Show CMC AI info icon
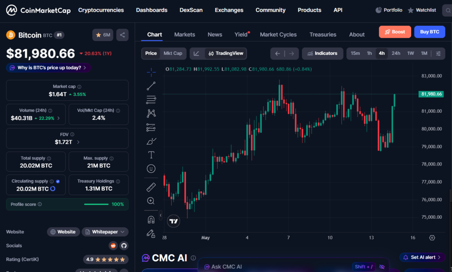452x272 pixels. (x=193, y=258)
